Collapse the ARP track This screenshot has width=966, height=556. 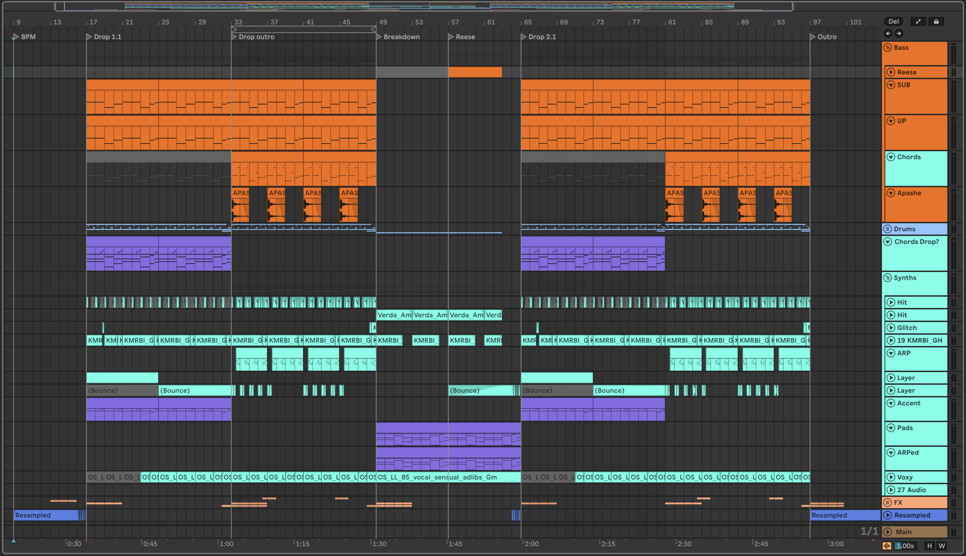[891, 353]
